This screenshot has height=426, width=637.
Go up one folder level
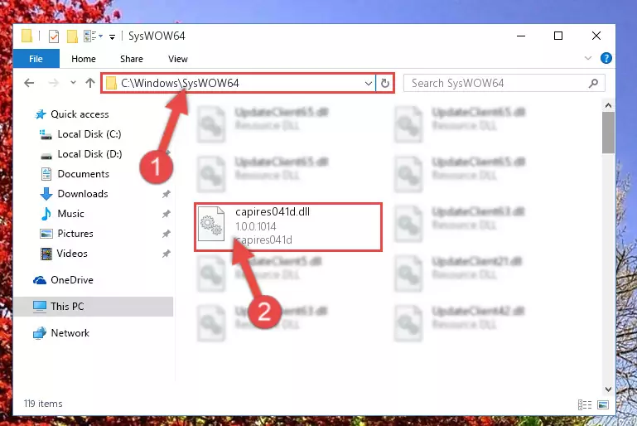pos(90,83)
